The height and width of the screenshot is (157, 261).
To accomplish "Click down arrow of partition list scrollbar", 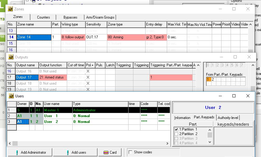I will 210,142.
